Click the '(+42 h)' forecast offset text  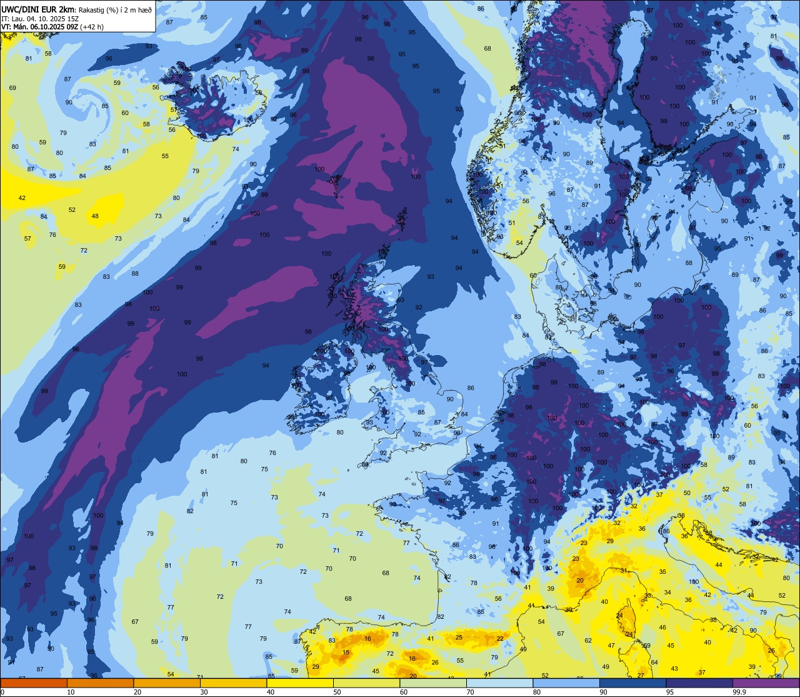91,27
